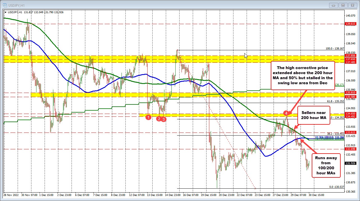Click the red 137.650 price level label
Viewport: 360px width, 201px height.
(350, 59)
